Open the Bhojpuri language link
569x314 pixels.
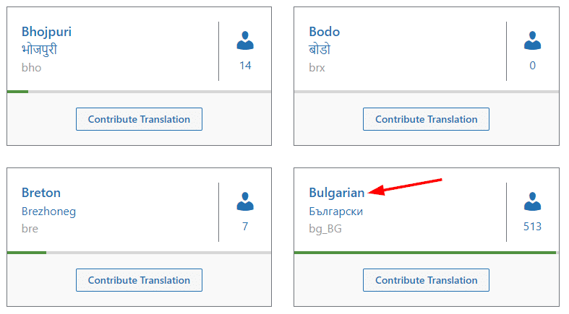click(x=46, y=32)
